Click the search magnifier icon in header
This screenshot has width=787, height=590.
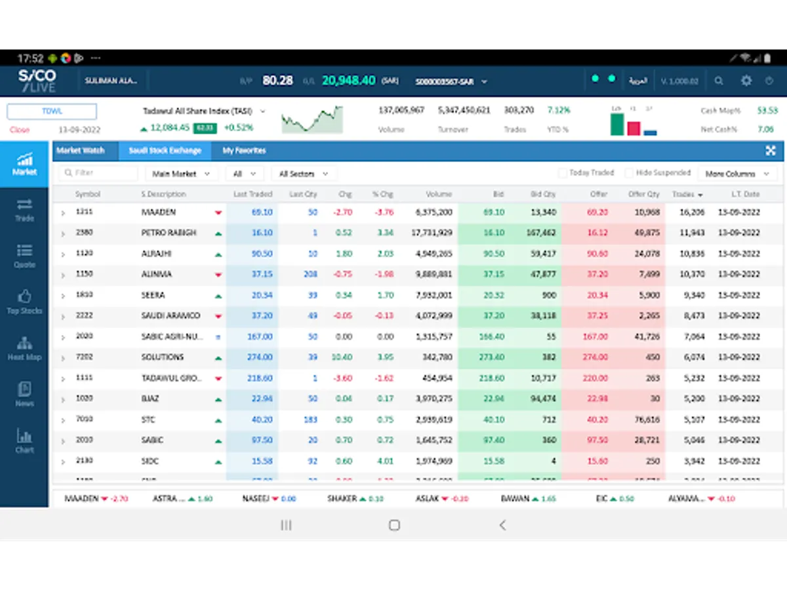point(719,81)
